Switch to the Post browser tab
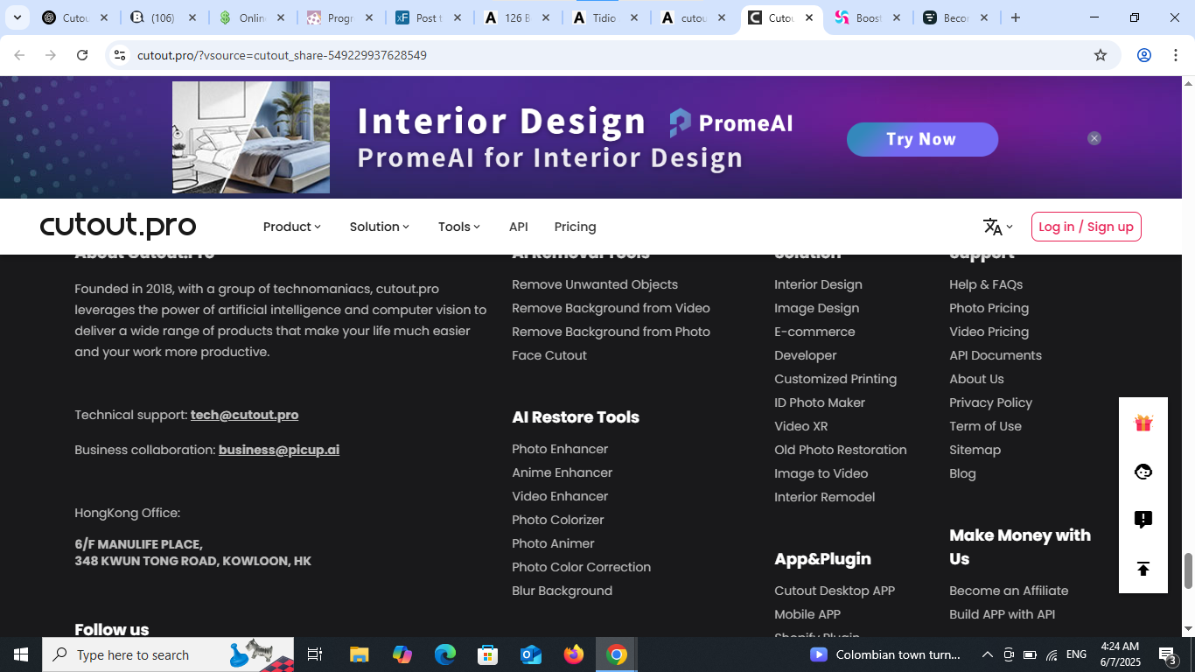 coord(430,17)
